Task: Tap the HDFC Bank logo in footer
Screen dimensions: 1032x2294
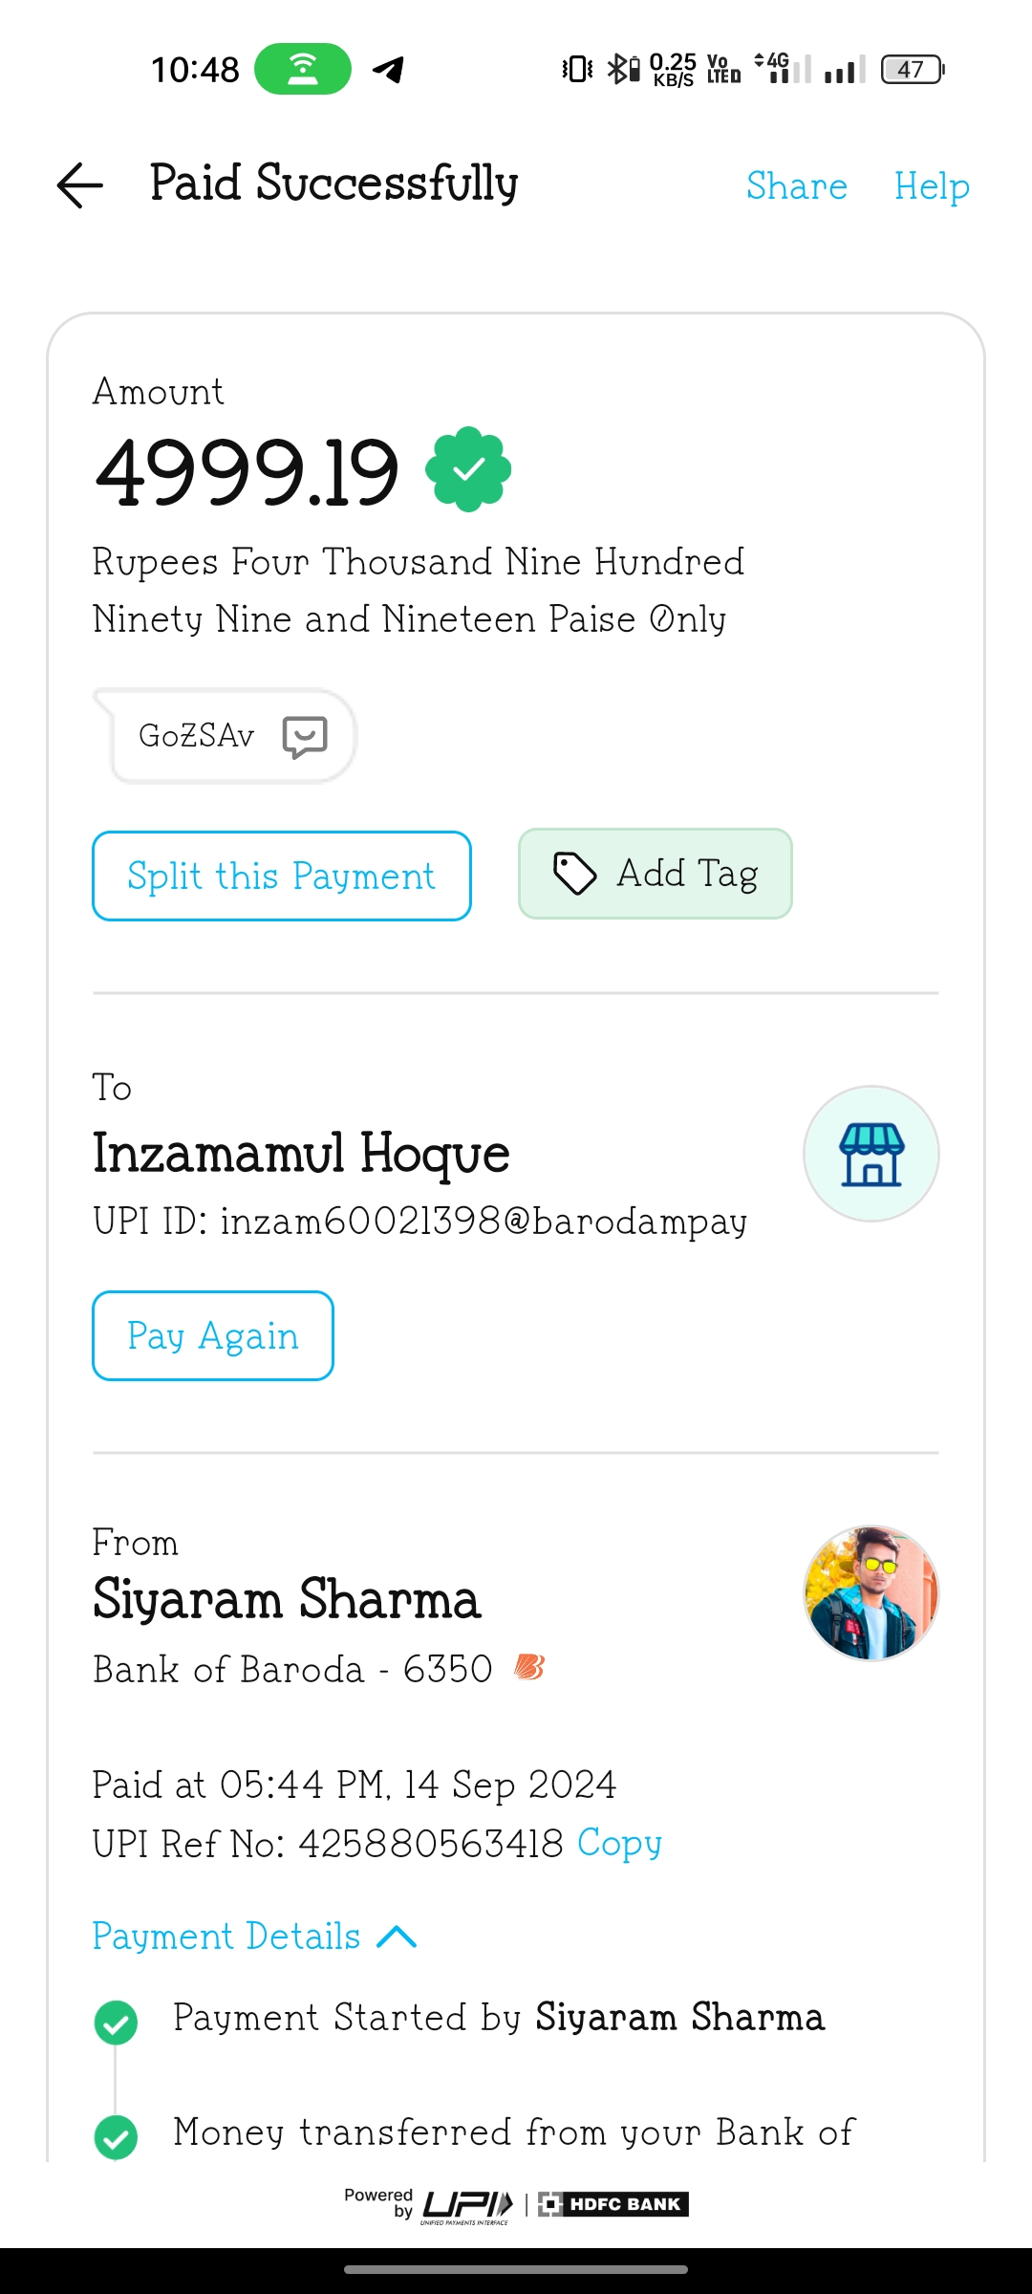Action: click(613, 2204)
